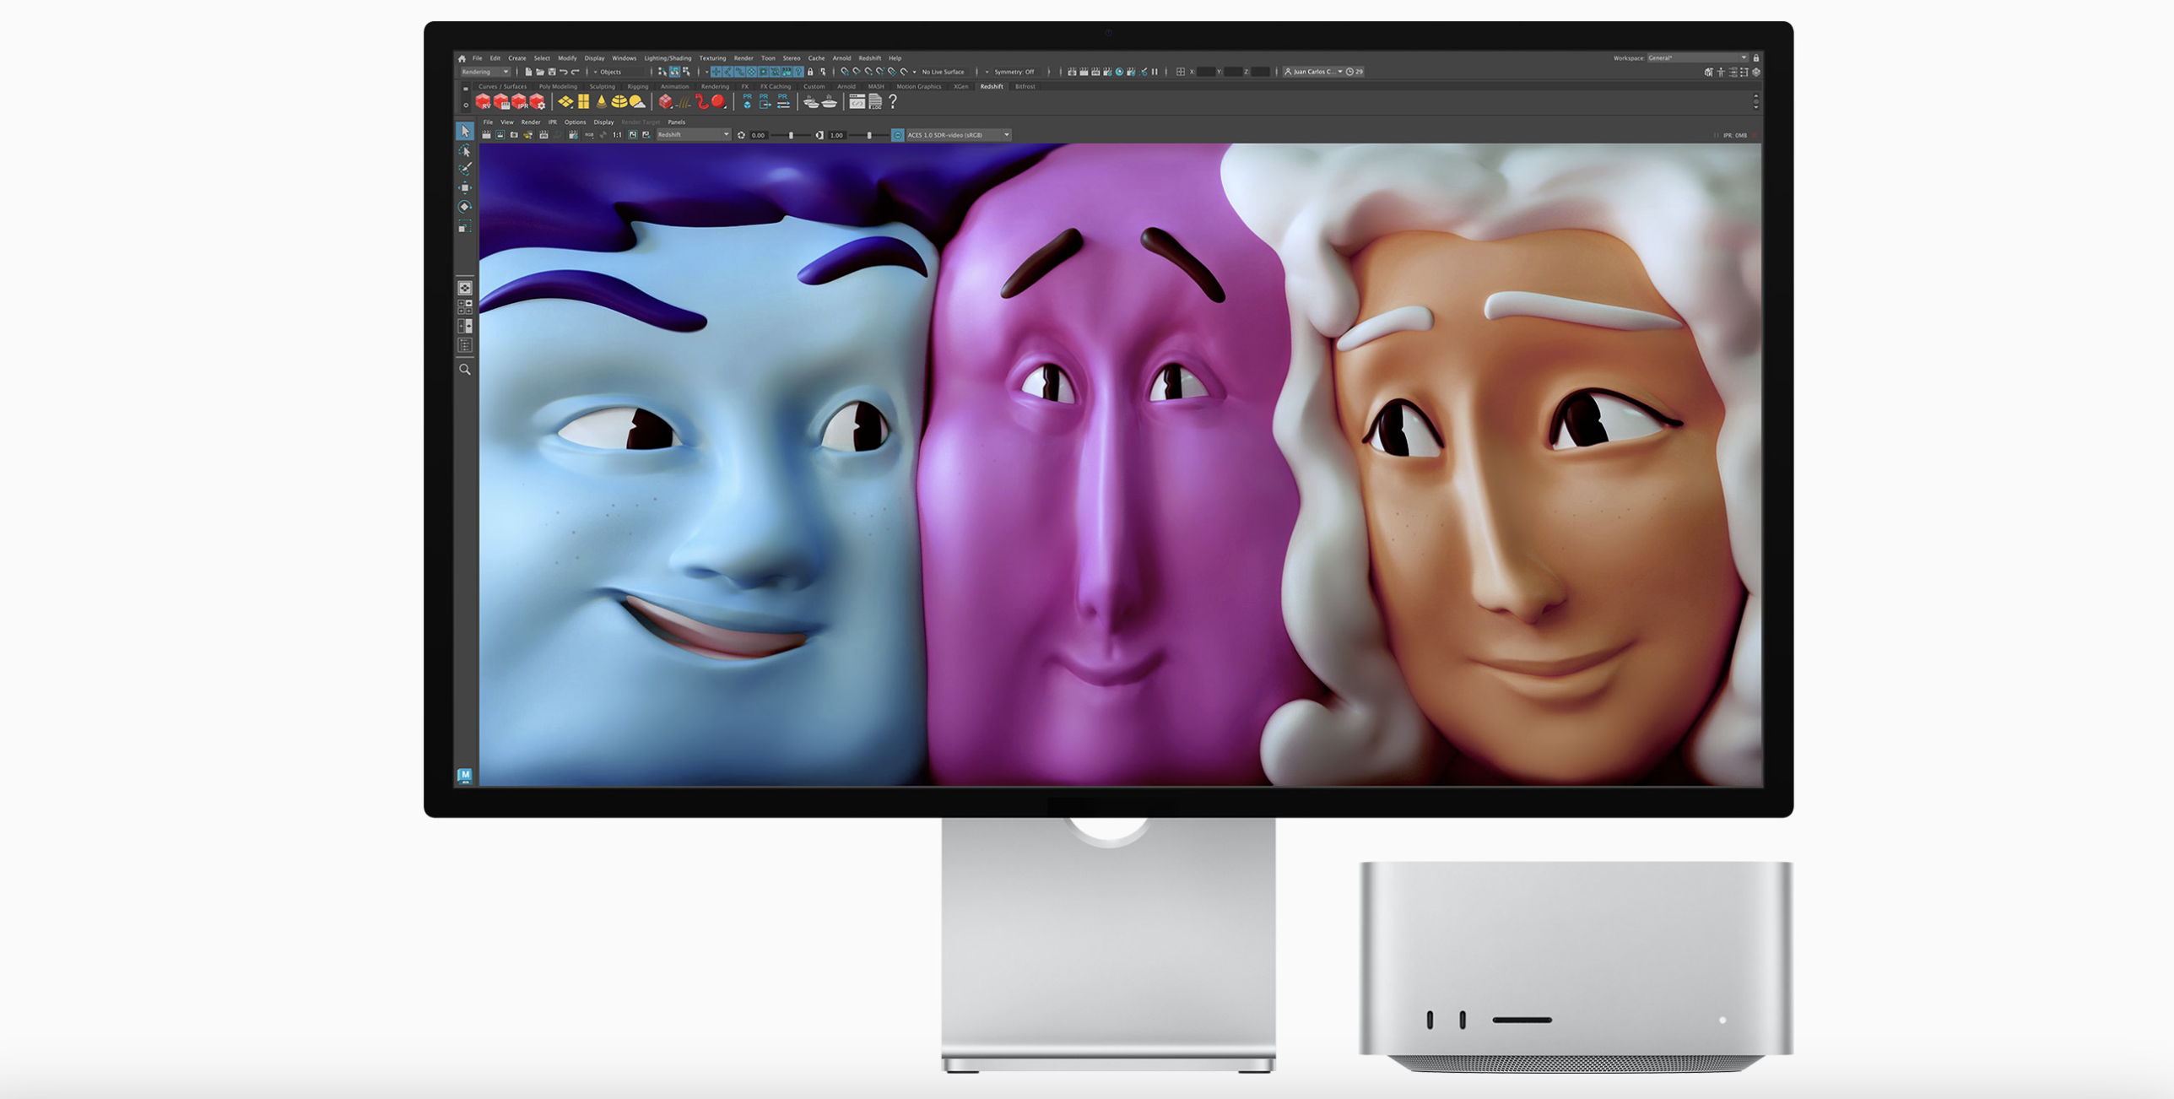Toggle the 1:1 real size button
Viewport: 2174px width, 1099px height.
(617, 135)
